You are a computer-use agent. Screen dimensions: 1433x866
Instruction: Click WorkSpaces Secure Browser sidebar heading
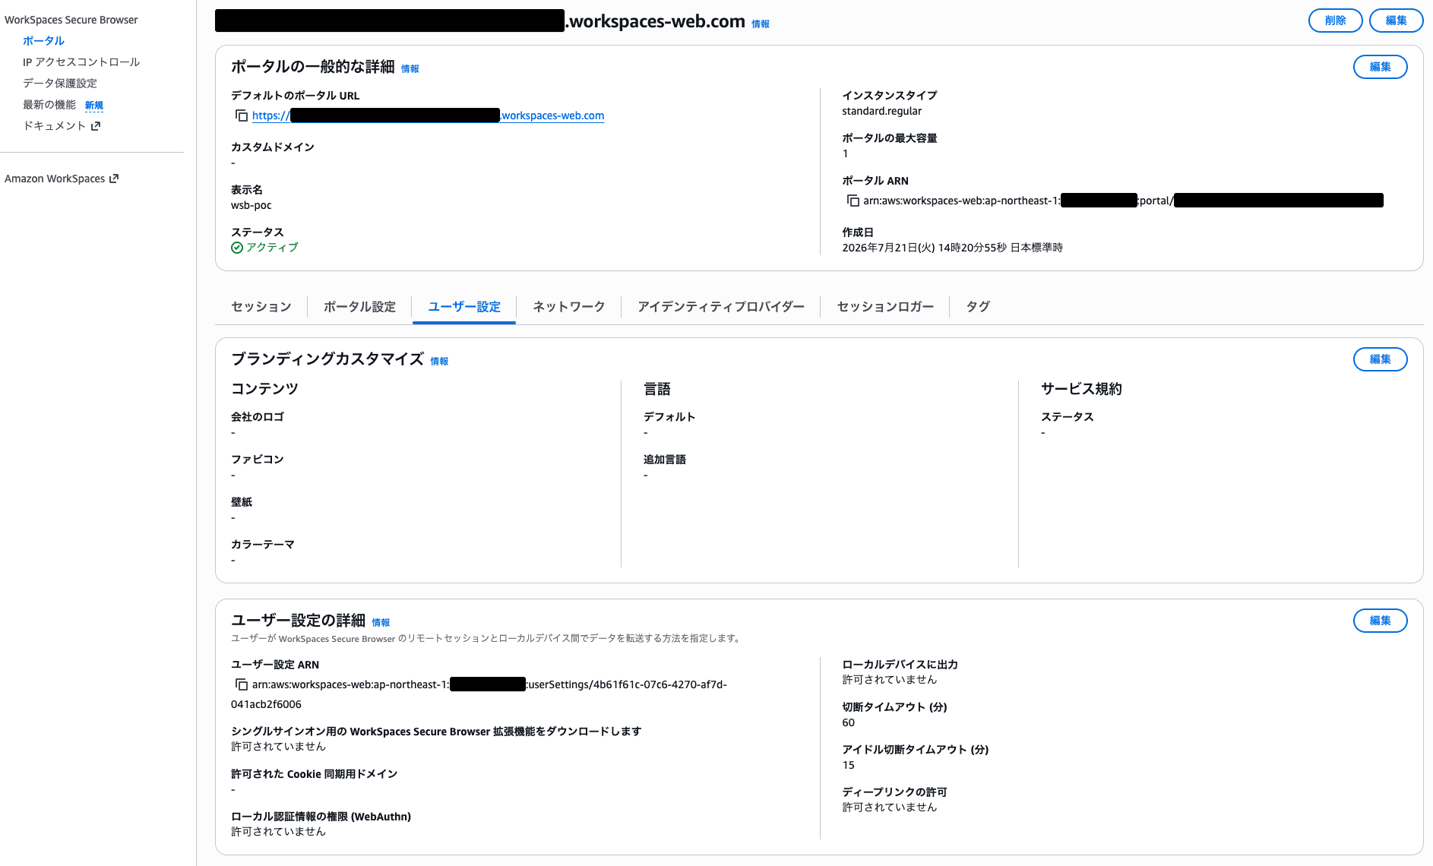[71, 20]
